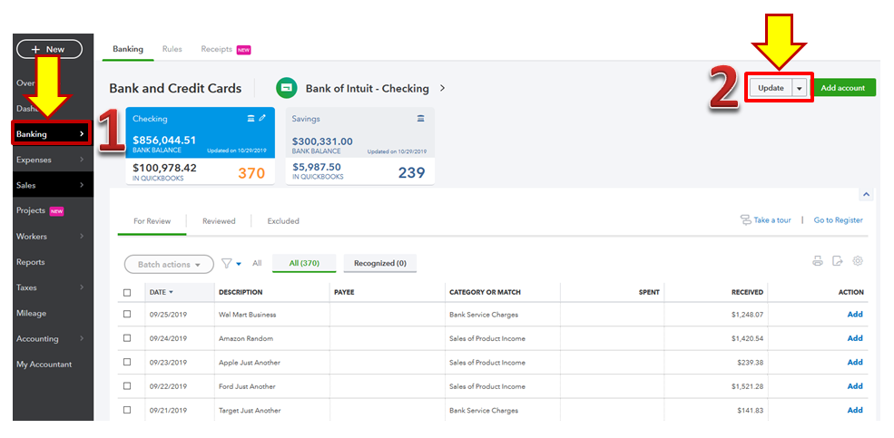Expand the Accounting sidebar submenu
The height and width of the screenshot is (438, 894).
click(x=82, y=339)
